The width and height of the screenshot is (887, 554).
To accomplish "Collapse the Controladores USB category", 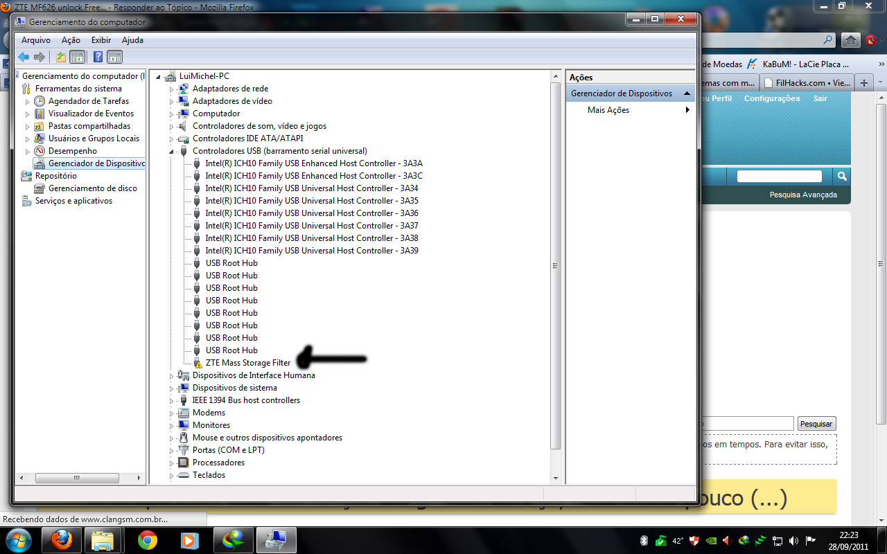I will (172, 151).
